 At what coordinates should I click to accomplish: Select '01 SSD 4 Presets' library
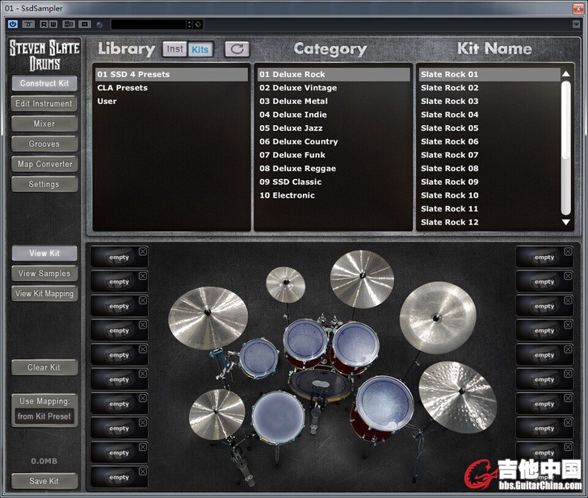click(171, 74)
